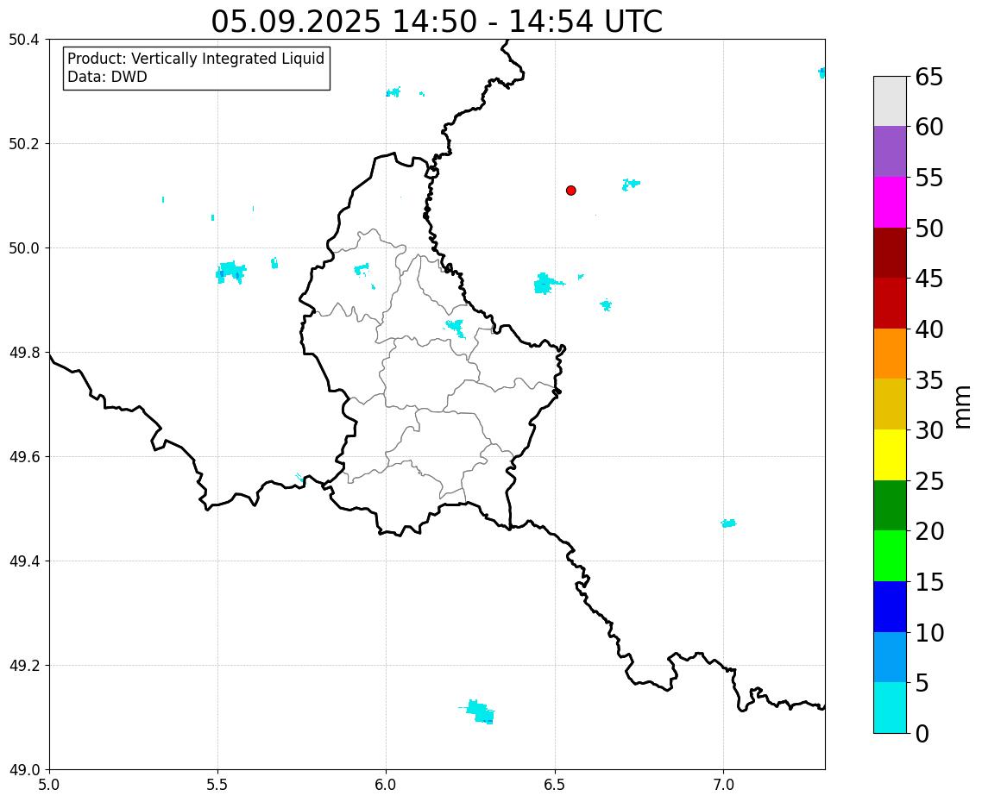Select the dark red 45-50 mm colorbar segment
This screenshot has width=982, height=802.
click(890, 253)
